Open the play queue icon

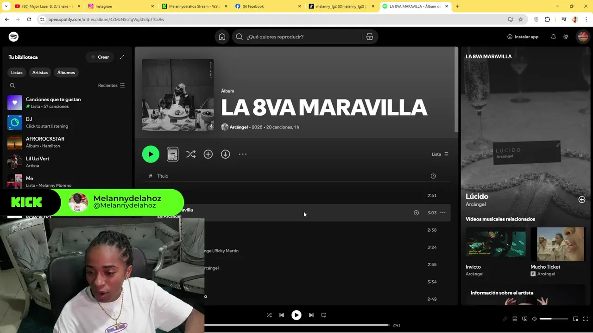point(515,319)
